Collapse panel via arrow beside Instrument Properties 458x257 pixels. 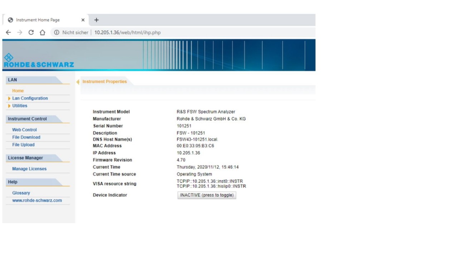tap(78, 82)
